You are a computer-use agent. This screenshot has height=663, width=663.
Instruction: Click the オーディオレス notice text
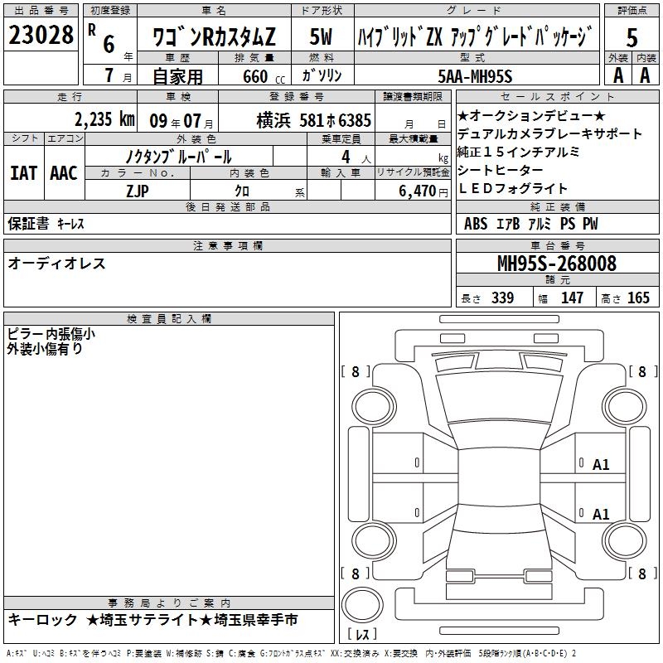(56, 264)
